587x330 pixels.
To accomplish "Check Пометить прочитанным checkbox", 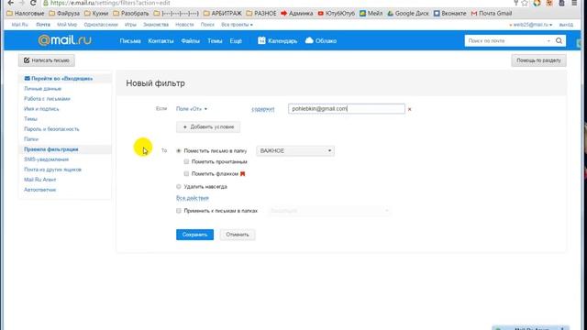I will [186, 161].
